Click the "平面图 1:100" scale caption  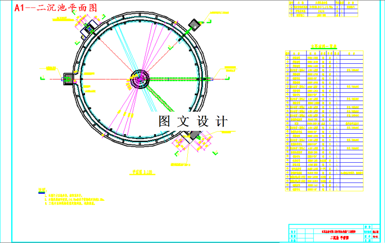(x=142, y=172)
